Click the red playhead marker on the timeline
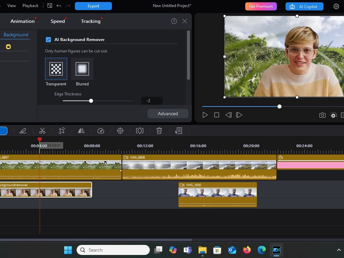This screenshot has height=258, width=344. [40, 139]
